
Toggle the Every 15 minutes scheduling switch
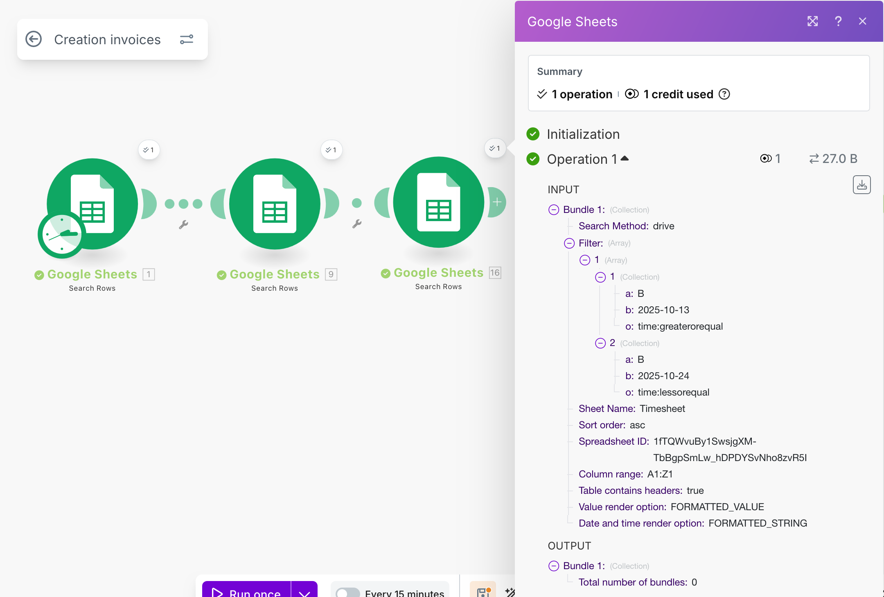pyautogui.click(x=347, y=592)
